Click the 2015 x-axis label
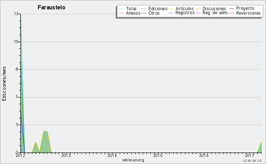 coord(158,155)
